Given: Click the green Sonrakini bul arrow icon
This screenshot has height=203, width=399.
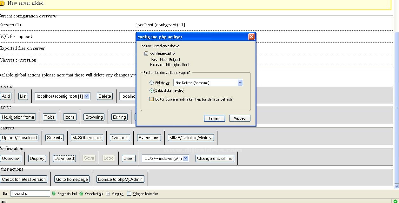Looking at the screenshot, I should 54,193.
